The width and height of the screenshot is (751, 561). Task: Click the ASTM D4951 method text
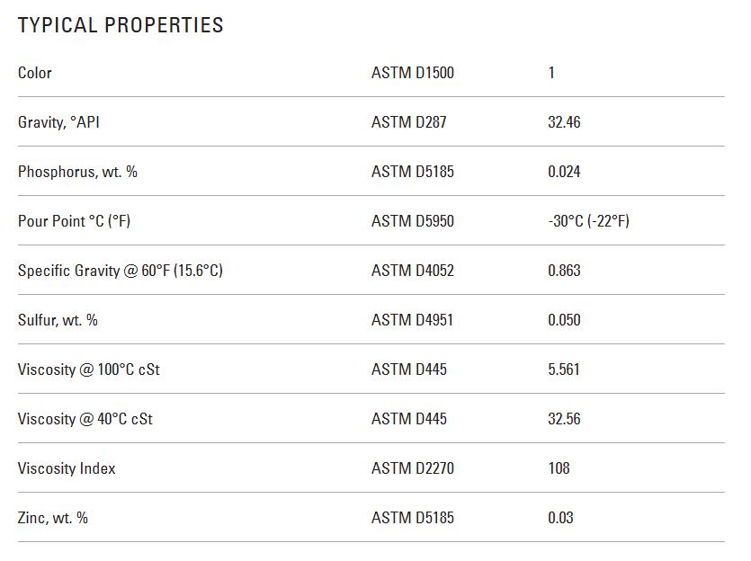click(x=412, y=320)
